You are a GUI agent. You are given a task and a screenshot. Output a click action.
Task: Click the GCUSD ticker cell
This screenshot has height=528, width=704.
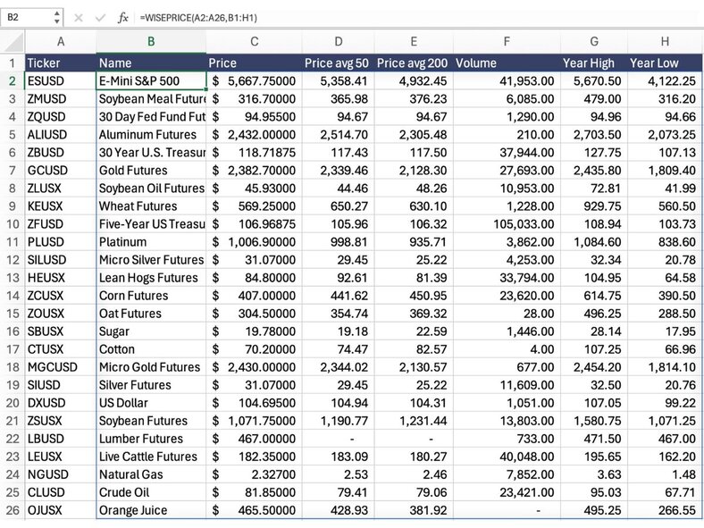60,171
